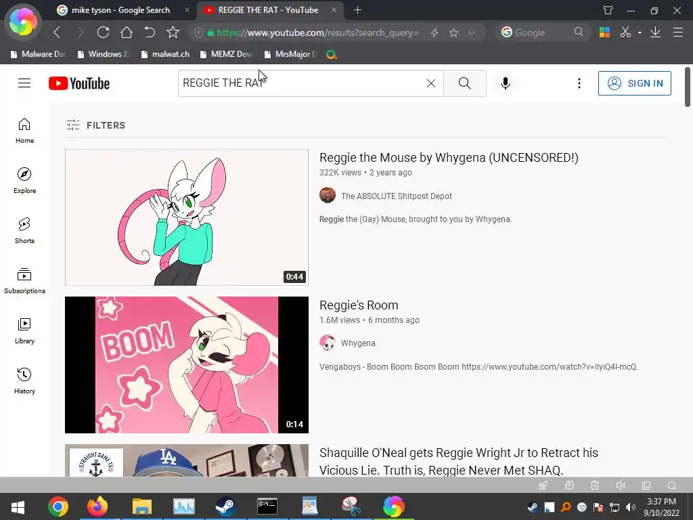Click the lightning speed-mode icon in address bar

434,32
